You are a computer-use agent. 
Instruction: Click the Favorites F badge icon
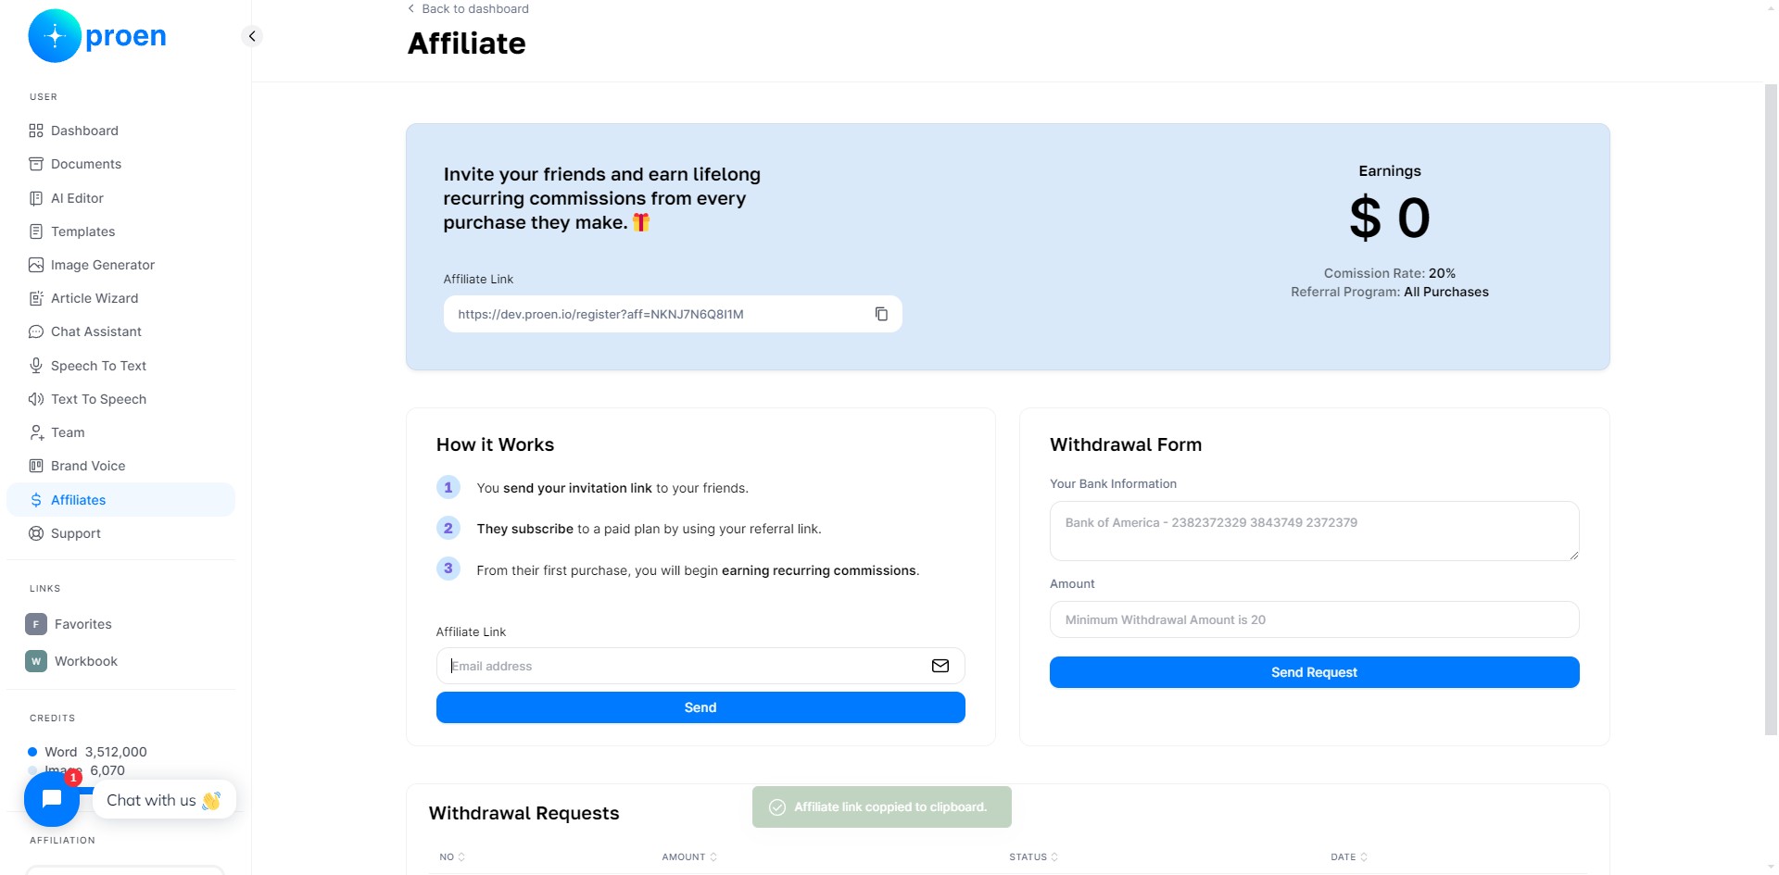pyautogui.click(x=36, y=624)
